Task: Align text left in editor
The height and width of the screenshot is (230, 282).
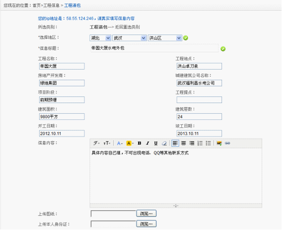Action: coord(175,143)
